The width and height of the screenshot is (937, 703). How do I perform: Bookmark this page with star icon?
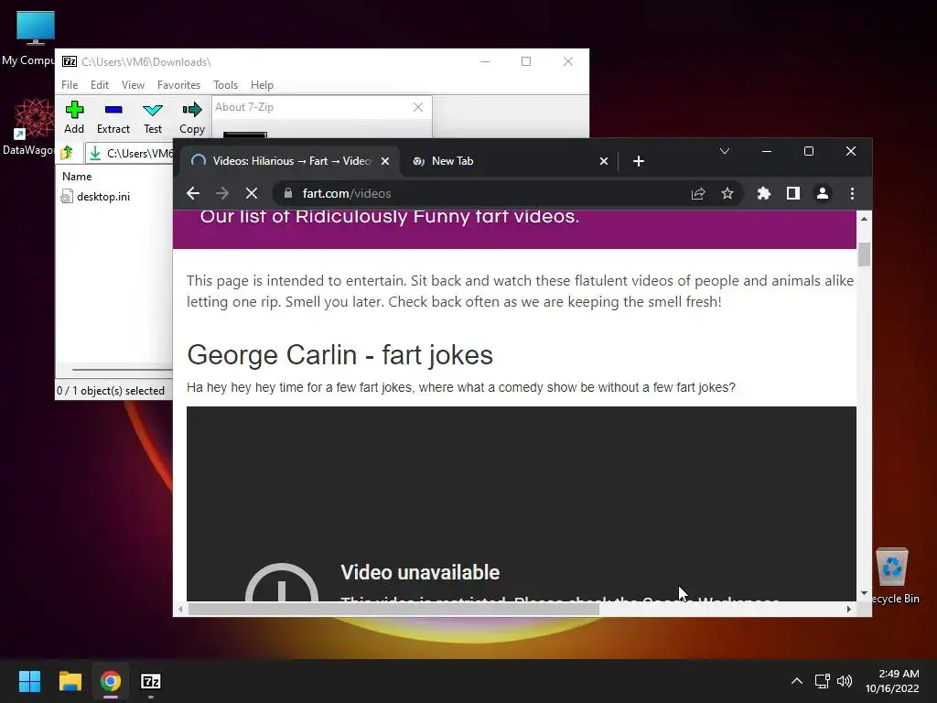tap(727, 193)
